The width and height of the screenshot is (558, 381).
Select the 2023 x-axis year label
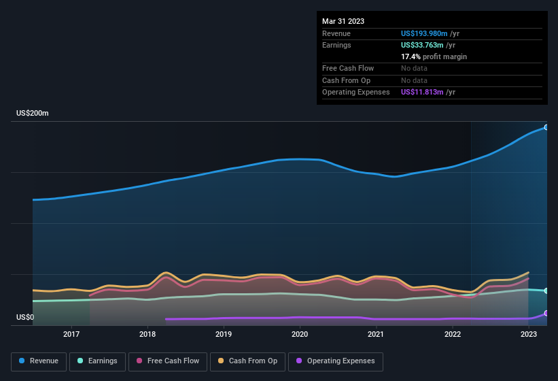tap(529, 334)
